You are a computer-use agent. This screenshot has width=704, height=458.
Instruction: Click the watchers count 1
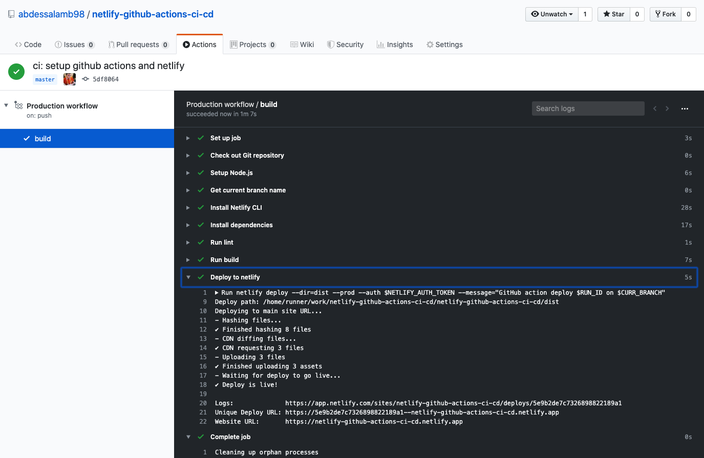pyautogui.click(x=585, y=14)
